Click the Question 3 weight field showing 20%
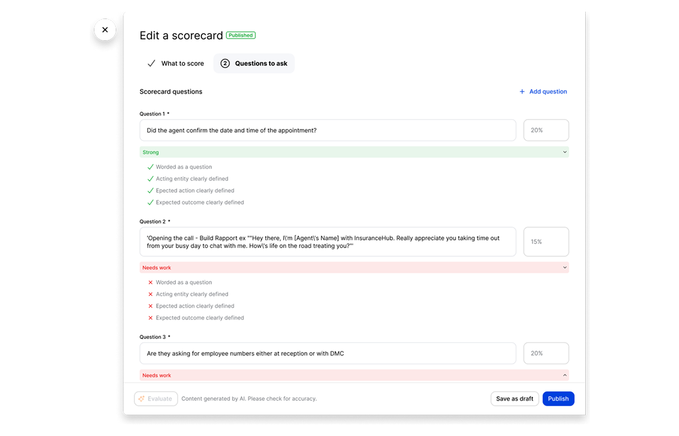The width and height of the screenshot is (679, 436). tap(546, 353)
